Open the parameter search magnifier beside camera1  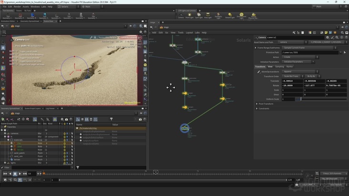[x=337, y=38]
